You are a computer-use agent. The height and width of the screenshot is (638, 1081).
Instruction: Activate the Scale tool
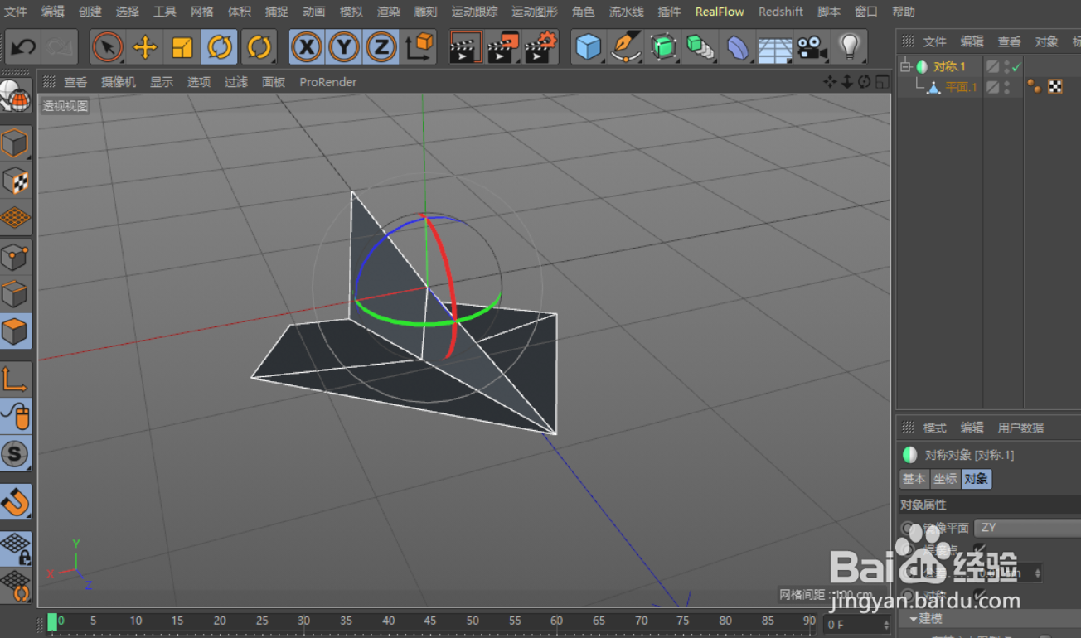[182, 47]
